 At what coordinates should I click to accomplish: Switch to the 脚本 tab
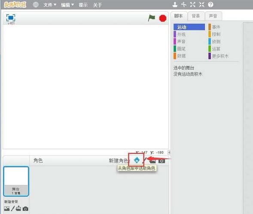tap(179, 16)
